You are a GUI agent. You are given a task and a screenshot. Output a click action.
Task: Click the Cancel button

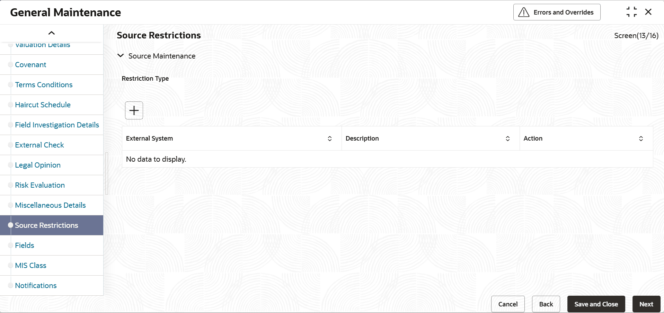(508, 304)
